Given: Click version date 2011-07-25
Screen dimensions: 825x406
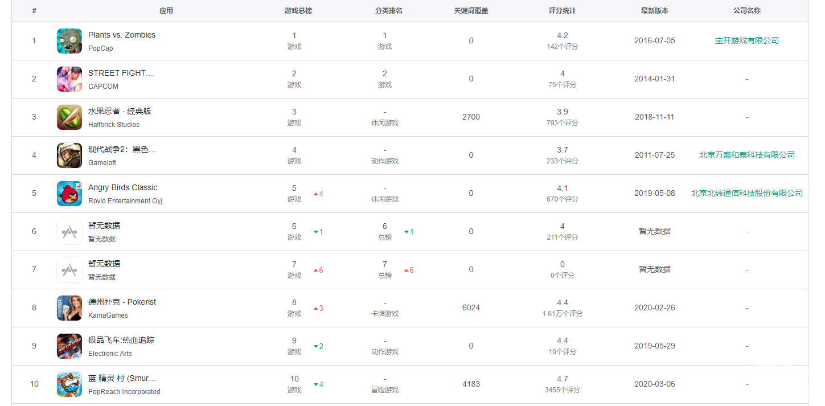Looking at the screenshot, I should point(655,155).
